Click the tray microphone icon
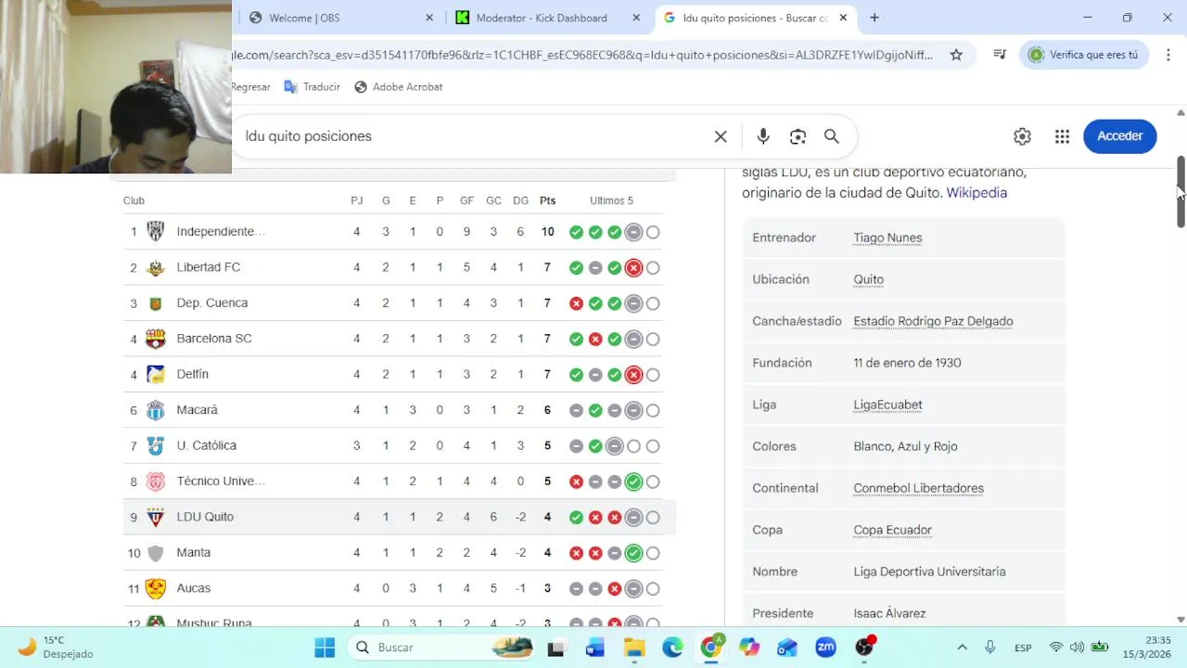 990,648
